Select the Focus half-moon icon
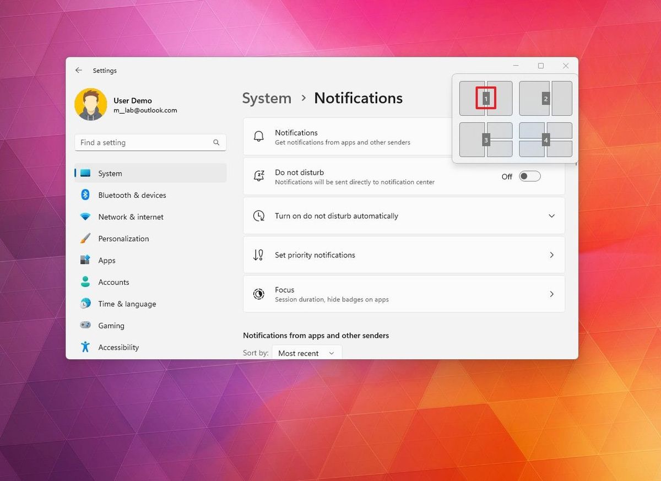Image resolution: width=661 pixels, height=481 pixels. point(259,294)
